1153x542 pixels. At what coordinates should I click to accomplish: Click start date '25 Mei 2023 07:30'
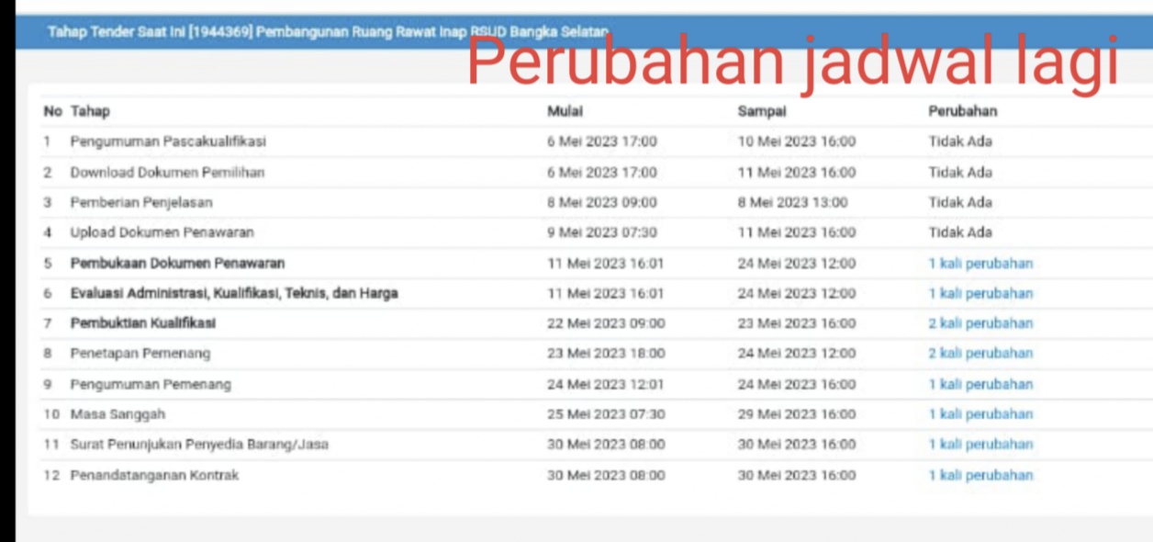607,414
